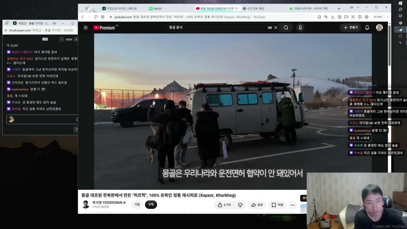This screenshot has height=229, width=407.
Task: Pin the CHZZK chat popup window
Action: (7, 23)
